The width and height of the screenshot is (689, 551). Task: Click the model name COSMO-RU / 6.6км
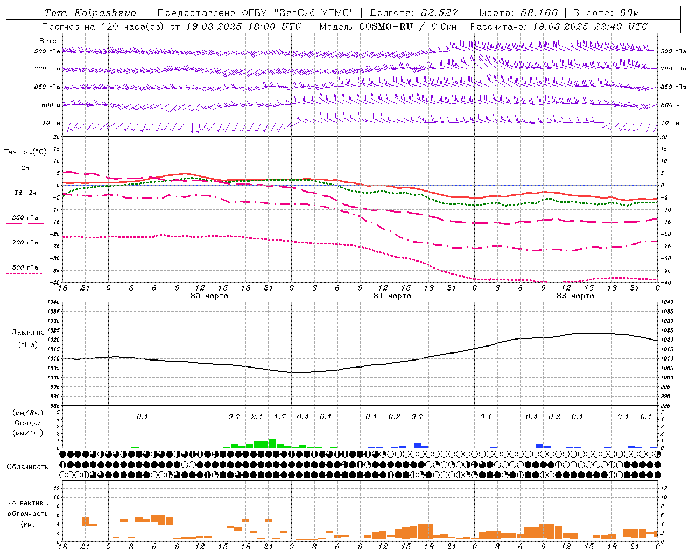tap(408, 26)
